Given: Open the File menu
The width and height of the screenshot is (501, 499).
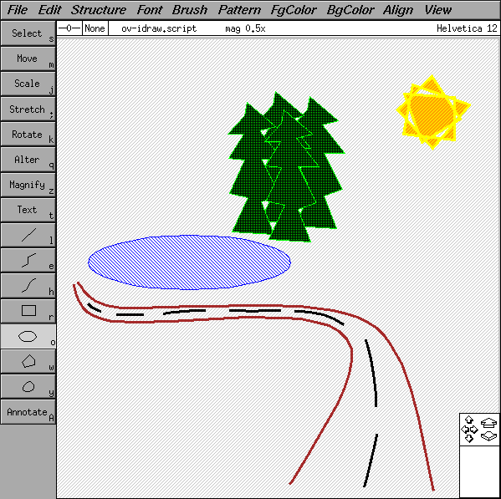Looking at the screenshot, I should coord(18,10).
